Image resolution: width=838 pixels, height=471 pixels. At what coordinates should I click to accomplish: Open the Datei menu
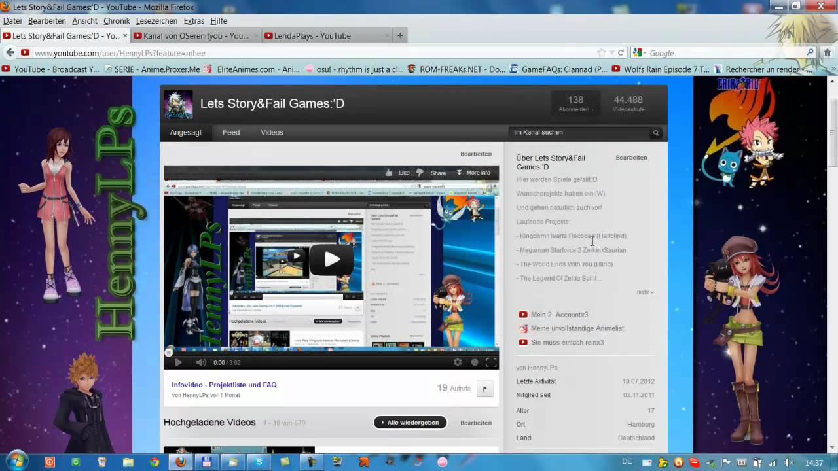12,21
